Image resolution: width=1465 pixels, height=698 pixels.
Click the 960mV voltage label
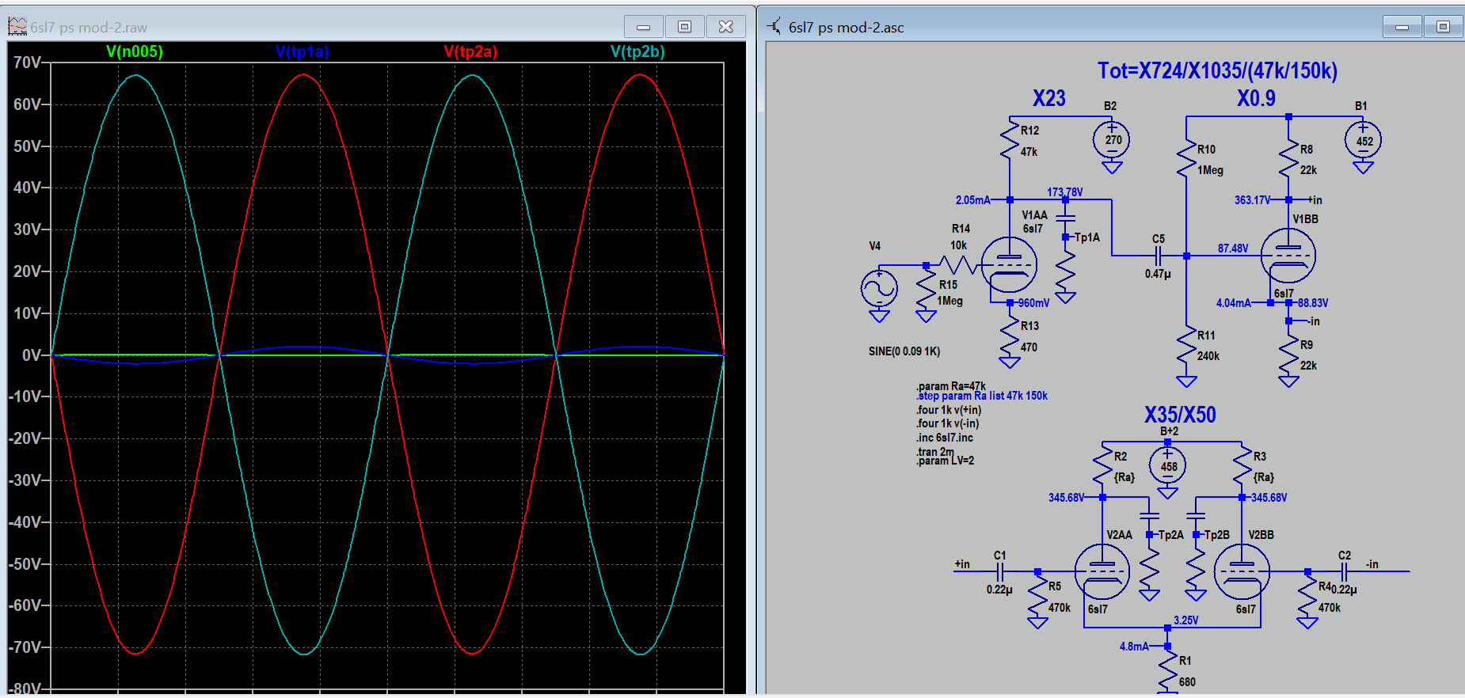pyautogui.click(x=1033, y=303)
